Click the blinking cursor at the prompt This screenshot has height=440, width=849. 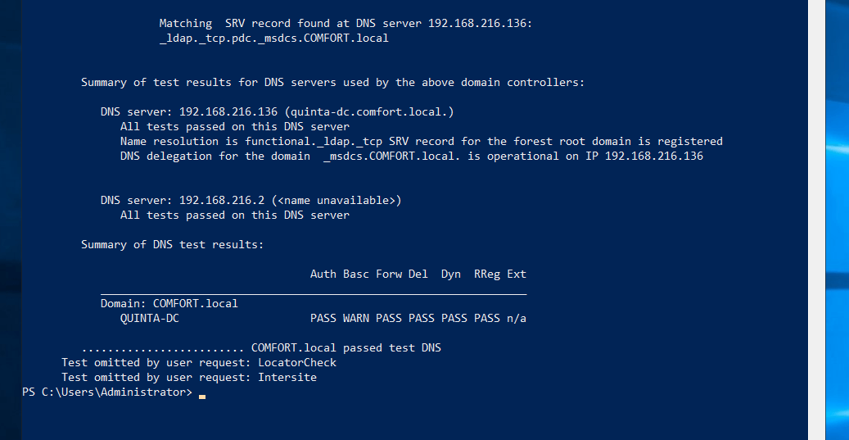coord(202,395)
